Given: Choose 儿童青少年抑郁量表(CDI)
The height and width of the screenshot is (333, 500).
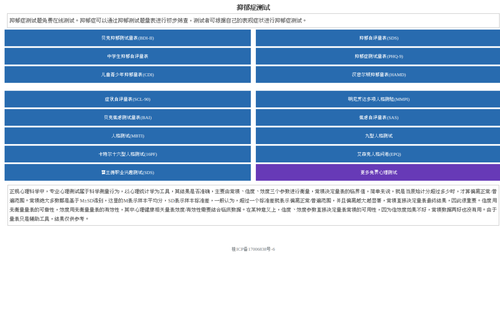Looking at the screenshot, I should (128, 75).
